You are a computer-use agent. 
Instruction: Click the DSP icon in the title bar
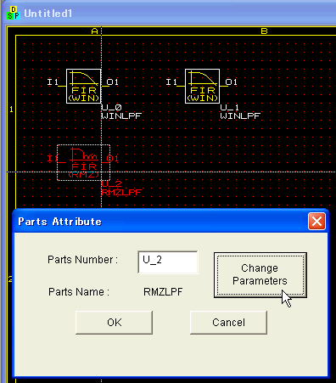click(14, 14)
